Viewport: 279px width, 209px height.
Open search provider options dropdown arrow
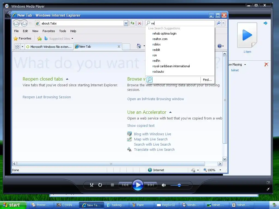tap(223, 23)
